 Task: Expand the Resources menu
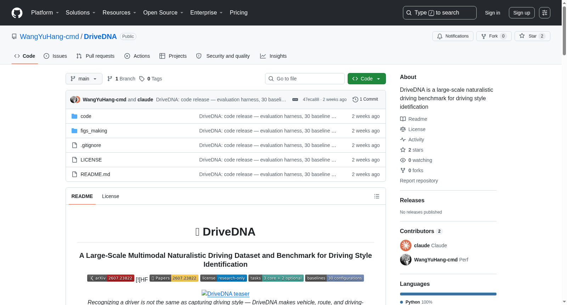point(119,13)
